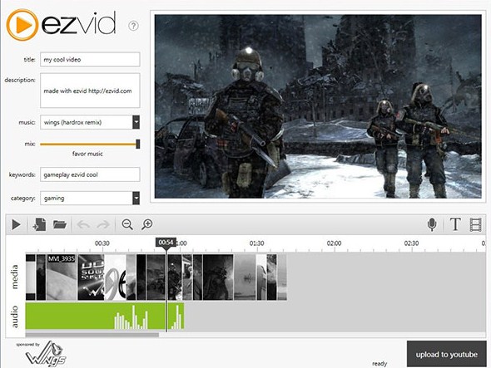Zoom in the timeline with the plus magnifier
This screenshot has height=368, width=491.
[x=146, y=224]
